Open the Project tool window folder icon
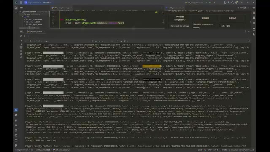The height and width of the screenshot is (152, 270). pyautogui.click(x=16, y=8)
